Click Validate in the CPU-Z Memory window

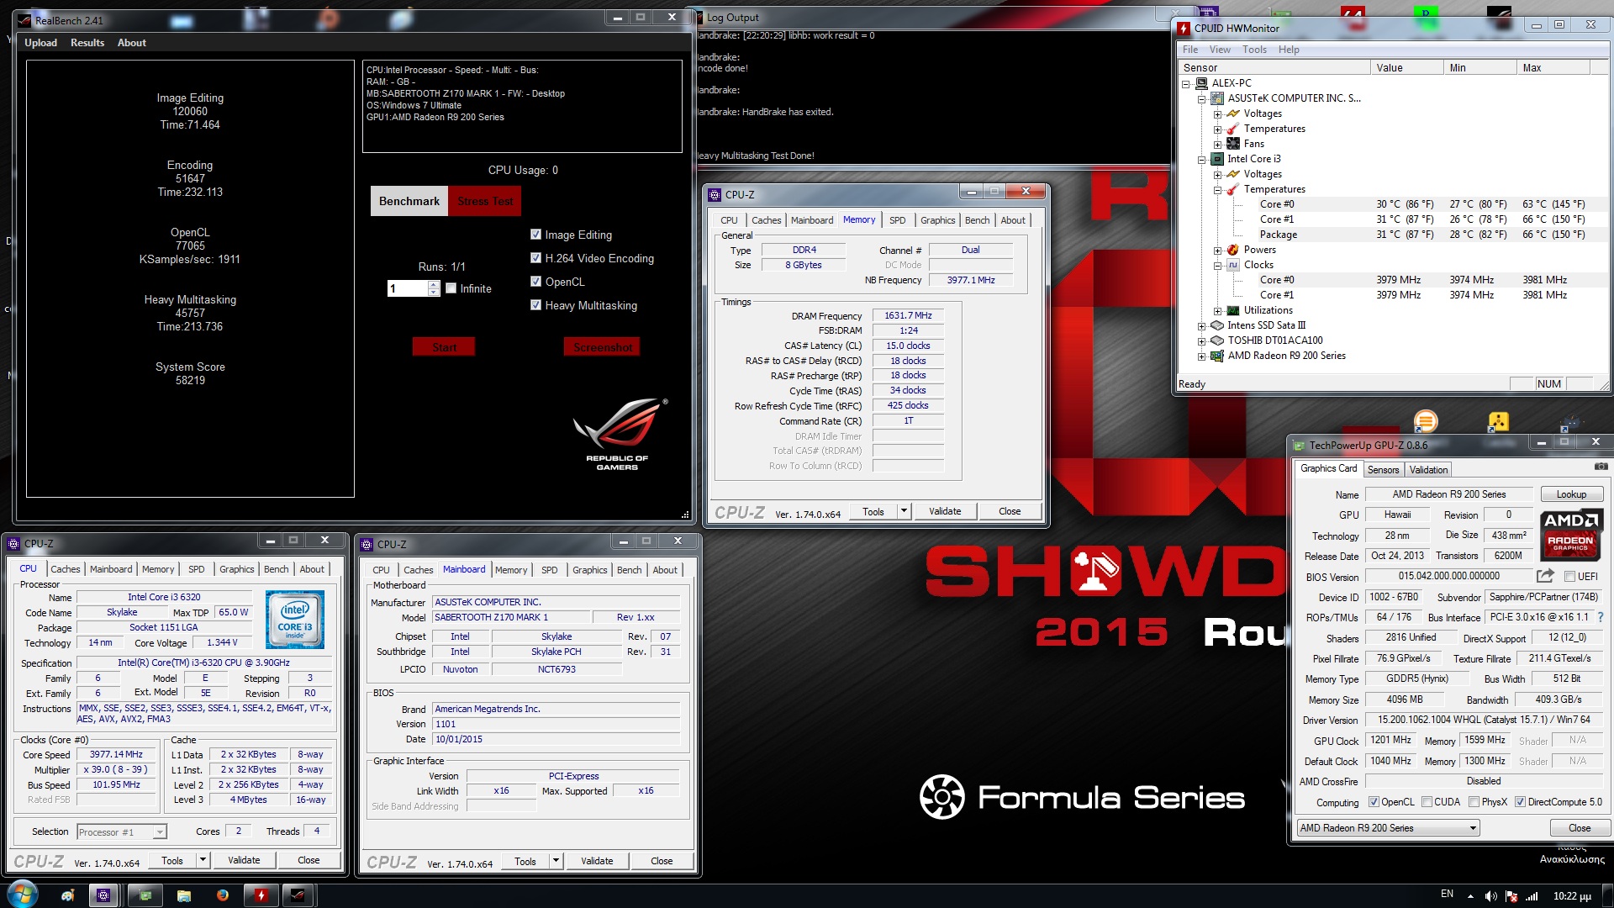(945, 511)
